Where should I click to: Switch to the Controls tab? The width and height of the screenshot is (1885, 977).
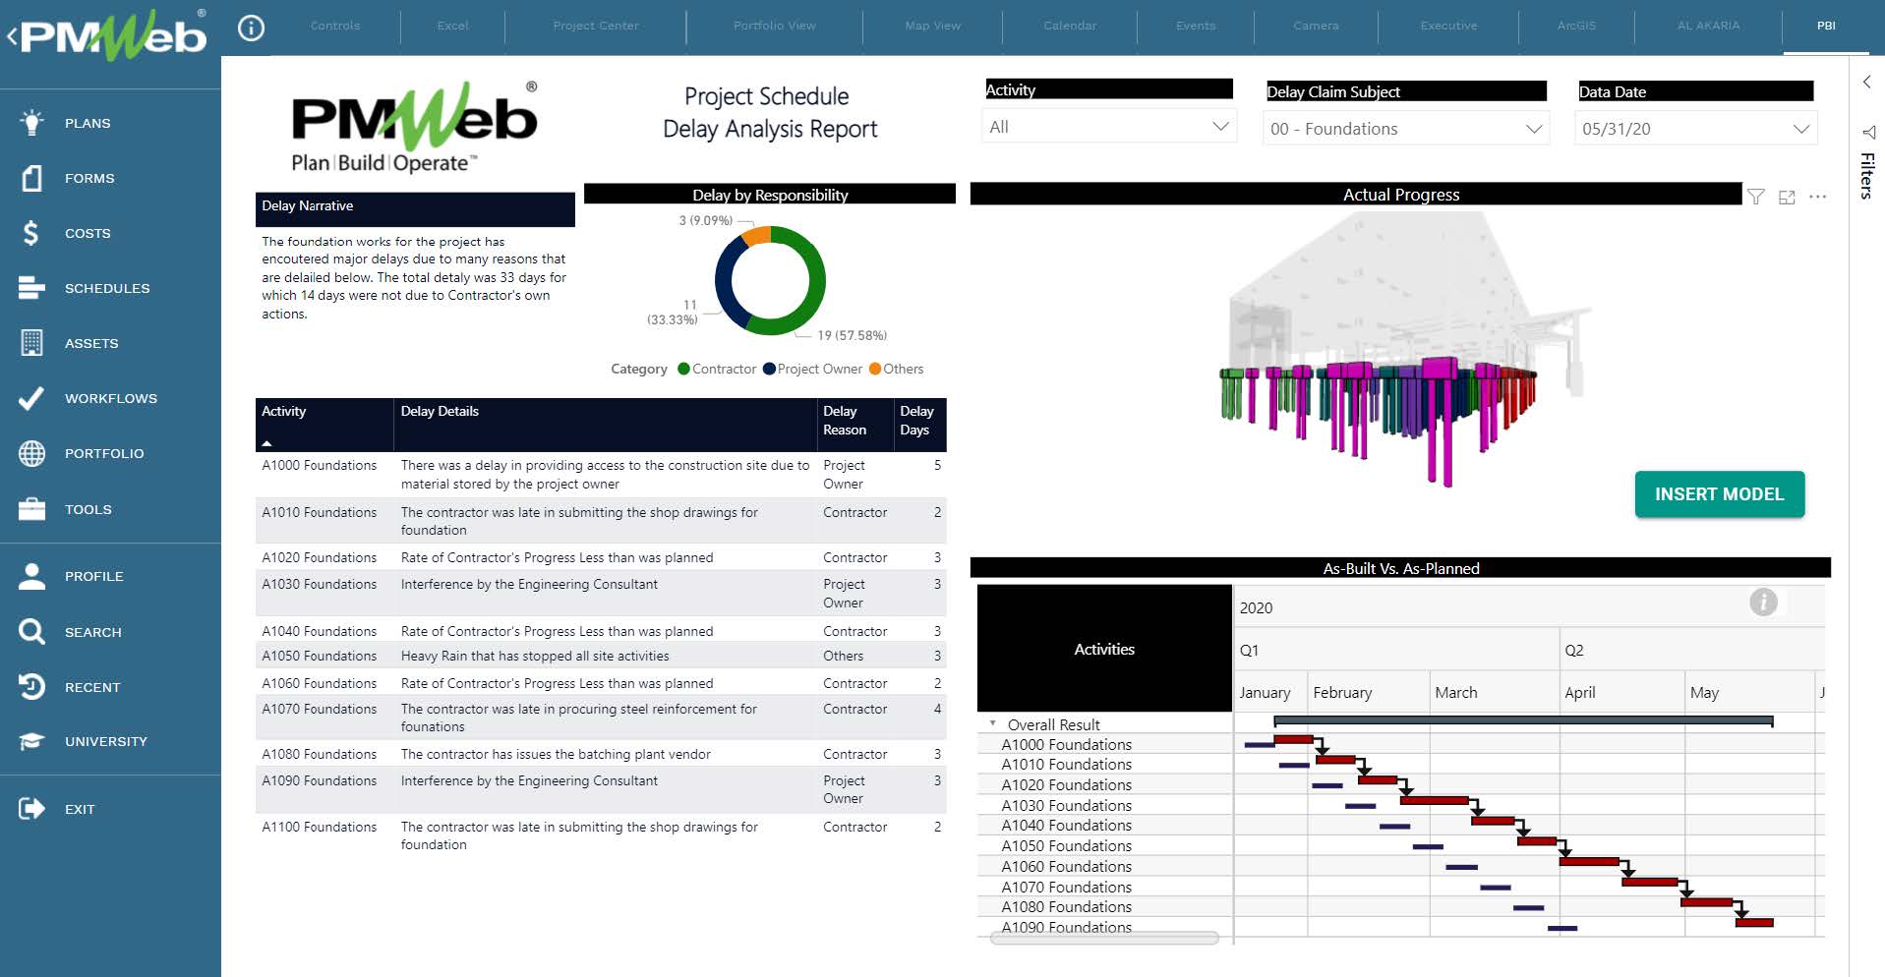click(x=335, y=26)
